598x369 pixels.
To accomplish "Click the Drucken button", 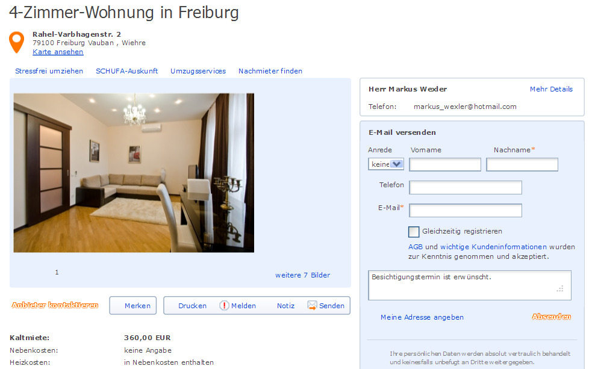I will point(192,306).
